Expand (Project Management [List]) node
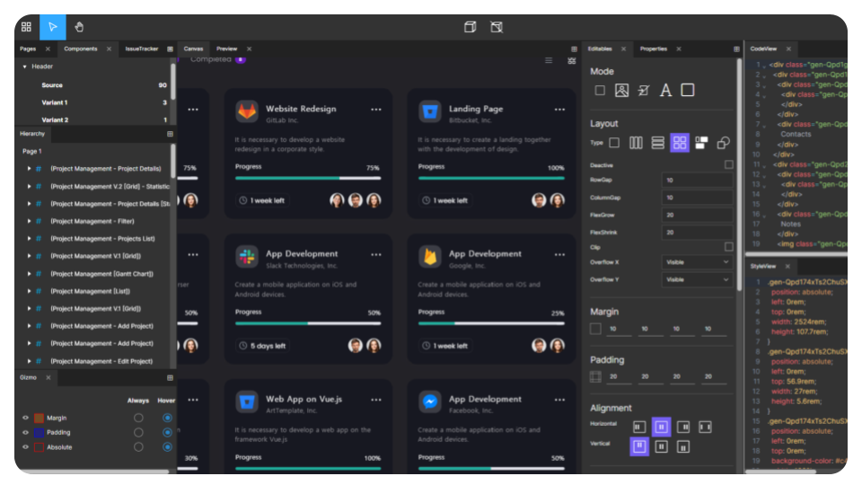Screen dimensions: 862x485 click(x=29, y=291)
